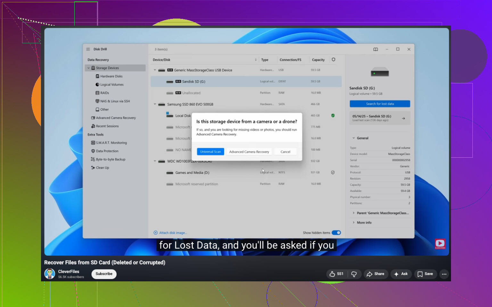Screen dimensions: 492x307
Task: Dislike the YouTube video
Action: [x=354, y=274]
